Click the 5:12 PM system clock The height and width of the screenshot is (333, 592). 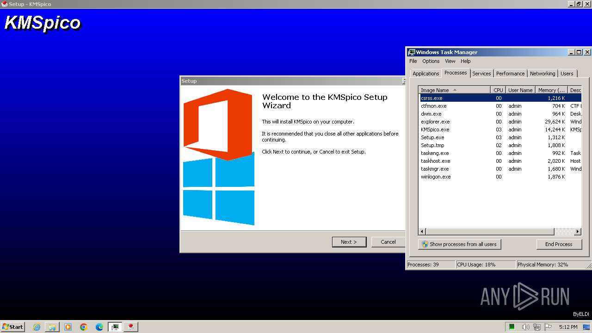568,327
